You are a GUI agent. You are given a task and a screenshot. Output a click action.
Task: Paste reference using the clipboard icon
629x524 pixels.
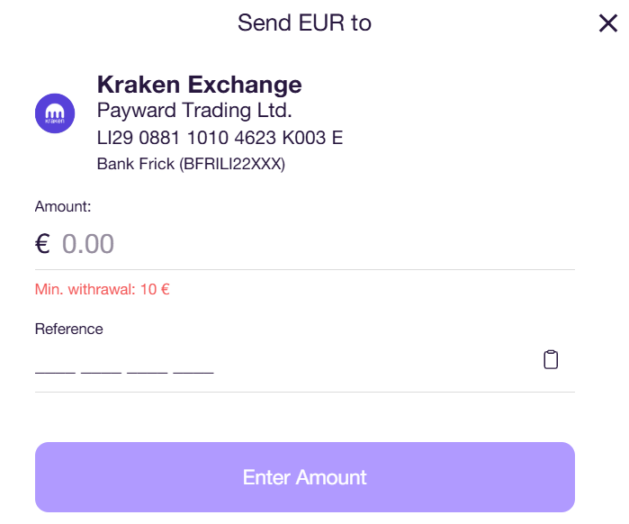pos(551,360)
